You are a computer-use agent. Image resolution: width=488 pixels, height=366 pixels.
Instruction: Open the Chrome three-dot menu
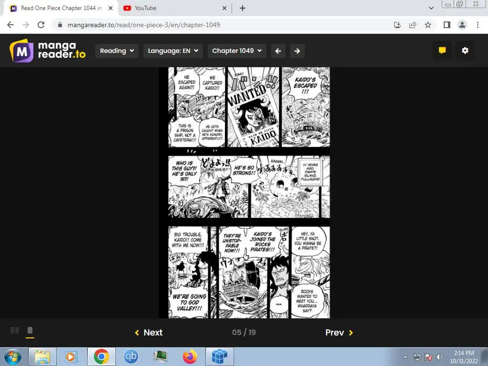(x=478, y=25)
